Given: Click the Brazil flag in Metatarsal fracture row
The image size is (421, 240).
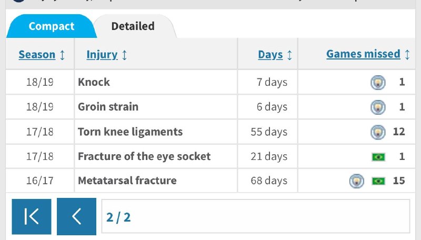Looking at the screenshot, I should (378, 181).
